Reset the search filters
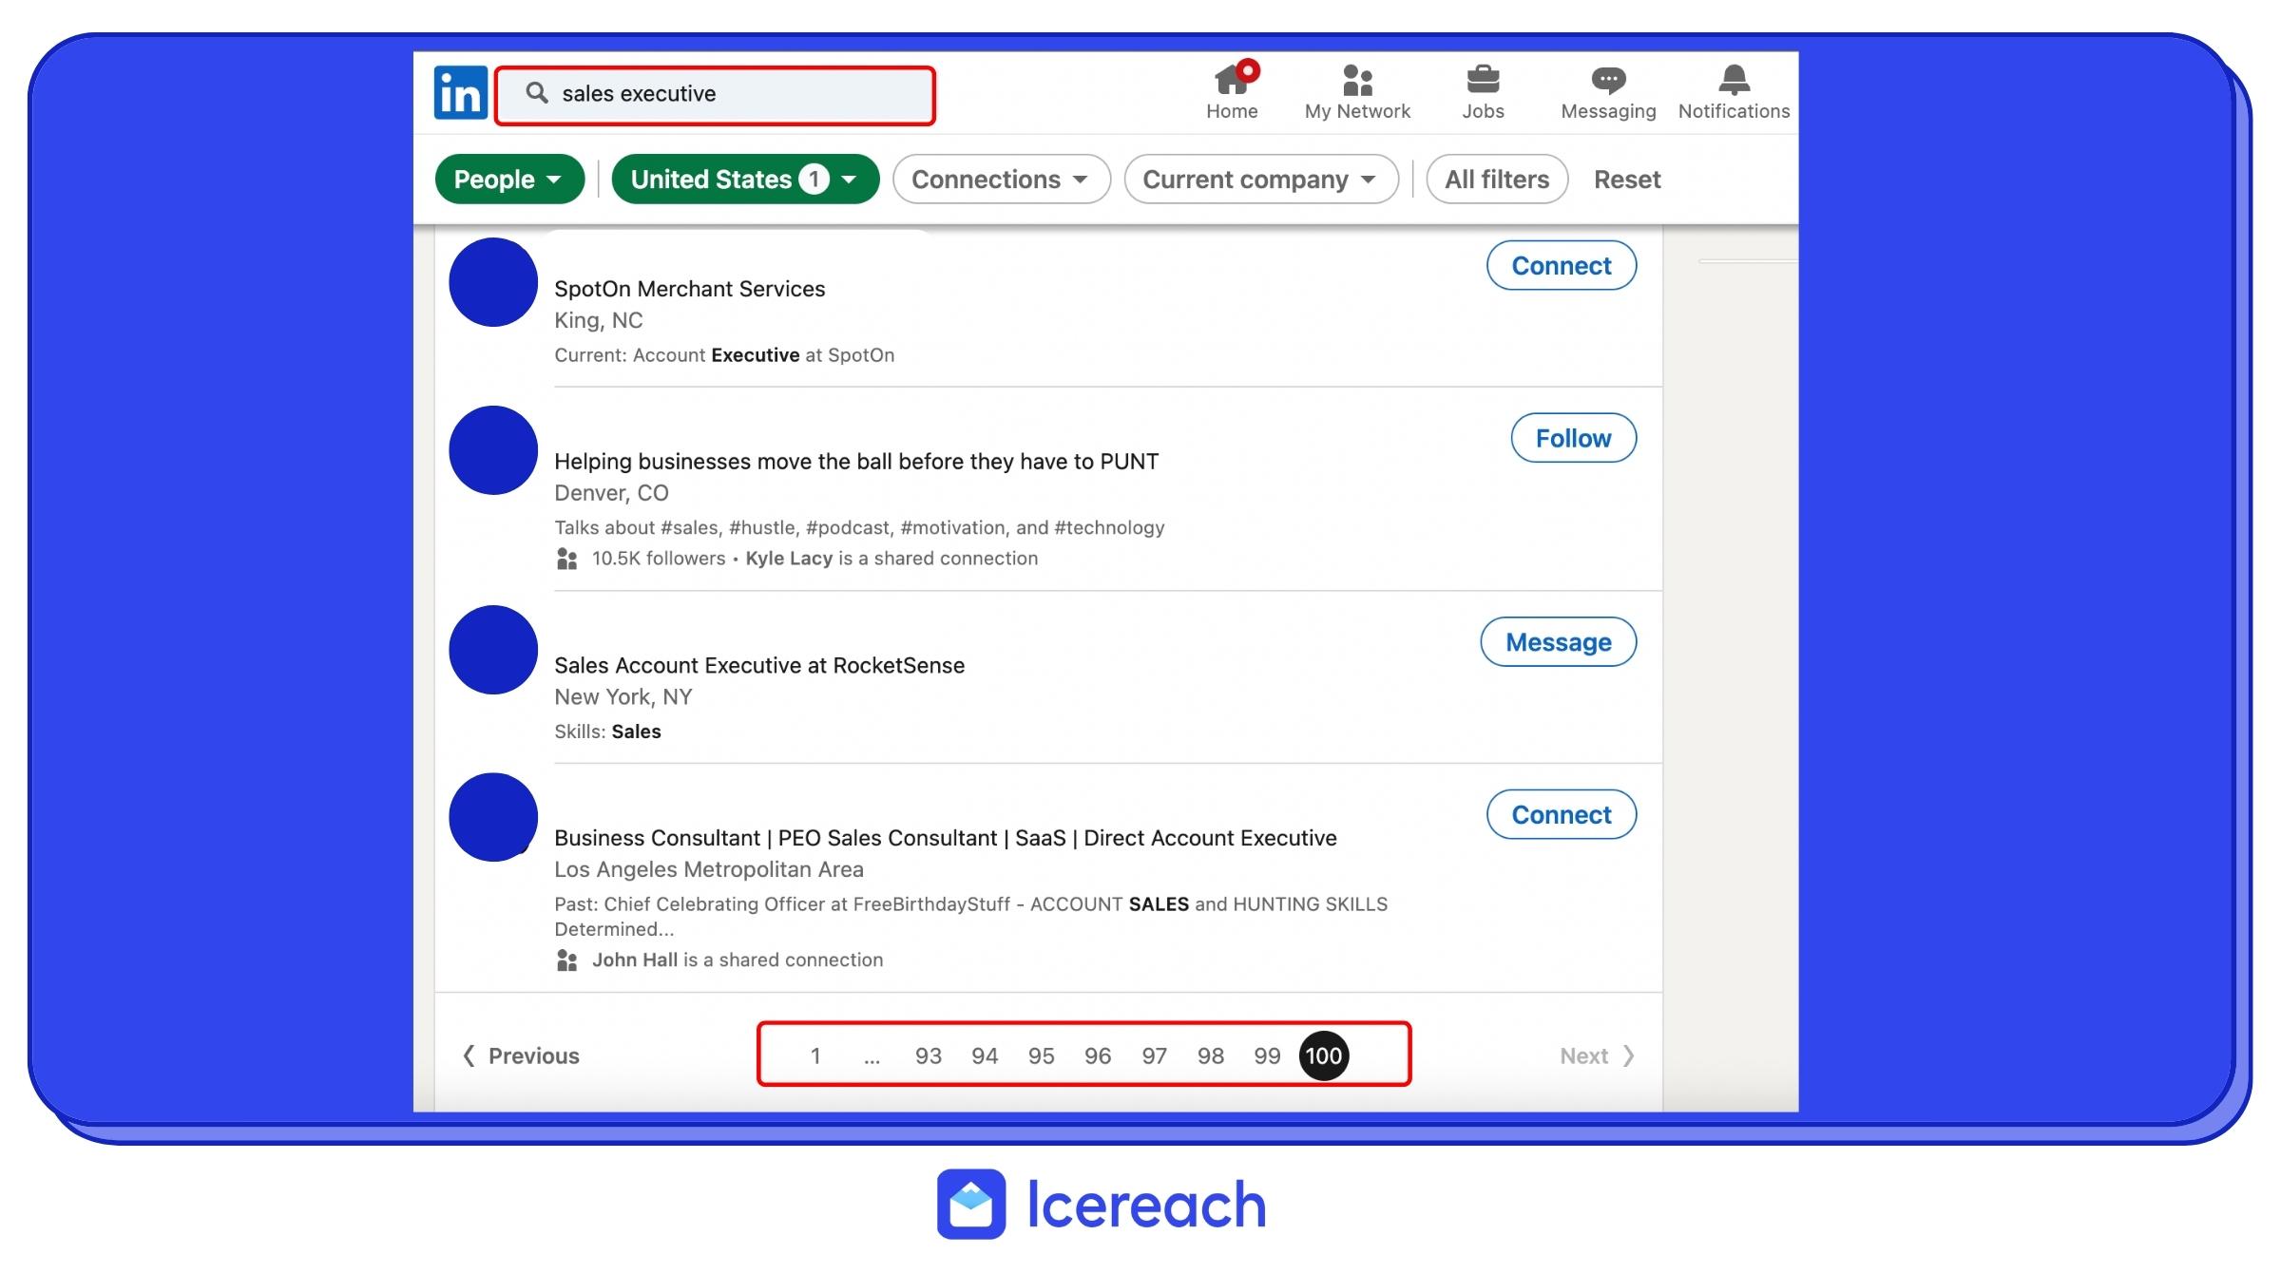The height and width of the screenshot is (1273, 2281). (1626, 180)
